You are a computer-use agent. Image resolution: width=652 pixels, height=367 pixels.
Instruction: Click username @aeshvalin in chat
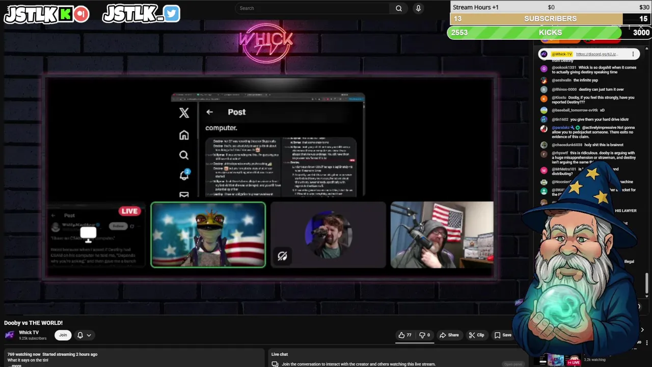(562, 80)
